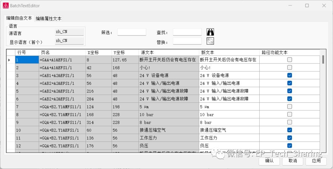Screen dimensions: 333x169
Task: Click 新文本 cell 小心! in row 2
Action: coord(229,68)
